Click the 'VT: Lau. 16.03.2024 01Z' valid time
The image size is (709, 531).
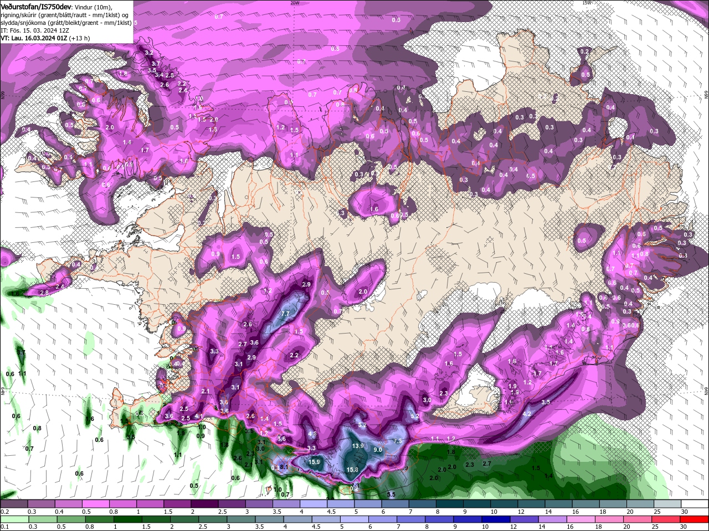pyautogui.click(x=34, y=38)
